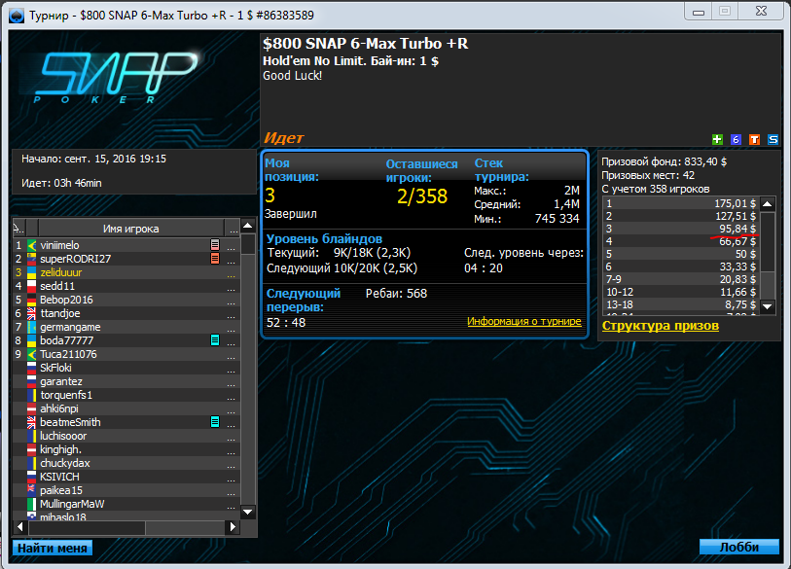
Task: Select player row garantez
Action: (x=126, y=381)
